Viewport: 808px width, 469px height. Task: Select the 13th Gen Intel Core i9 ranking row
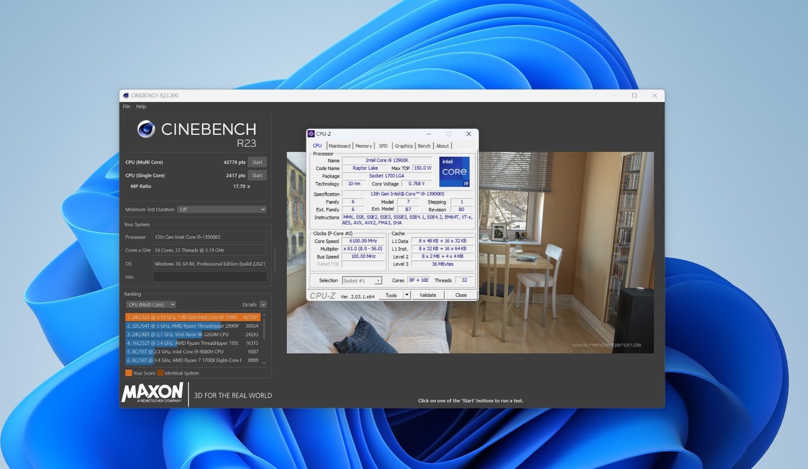point(193,317)
